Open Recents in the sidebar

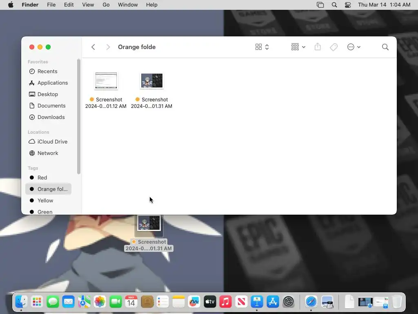pyautogui.click(x=48, y=71)
